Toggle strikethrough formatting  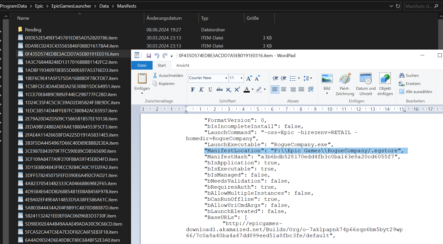pyautogui.click(x=220, y=89)
